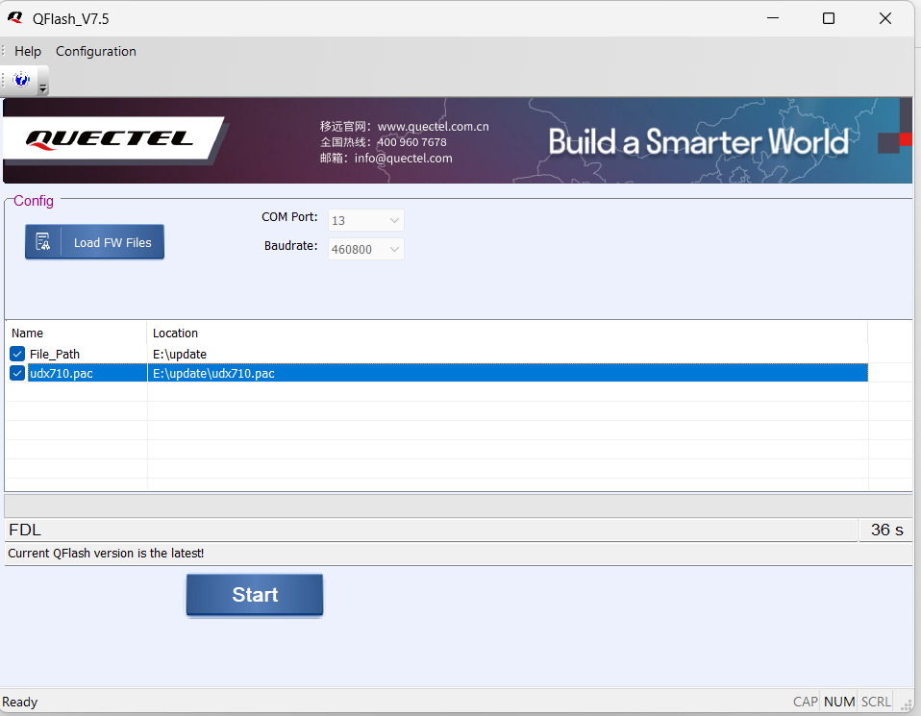
Task: Click the gray progress bar above FDL
Action: [458, 506]
